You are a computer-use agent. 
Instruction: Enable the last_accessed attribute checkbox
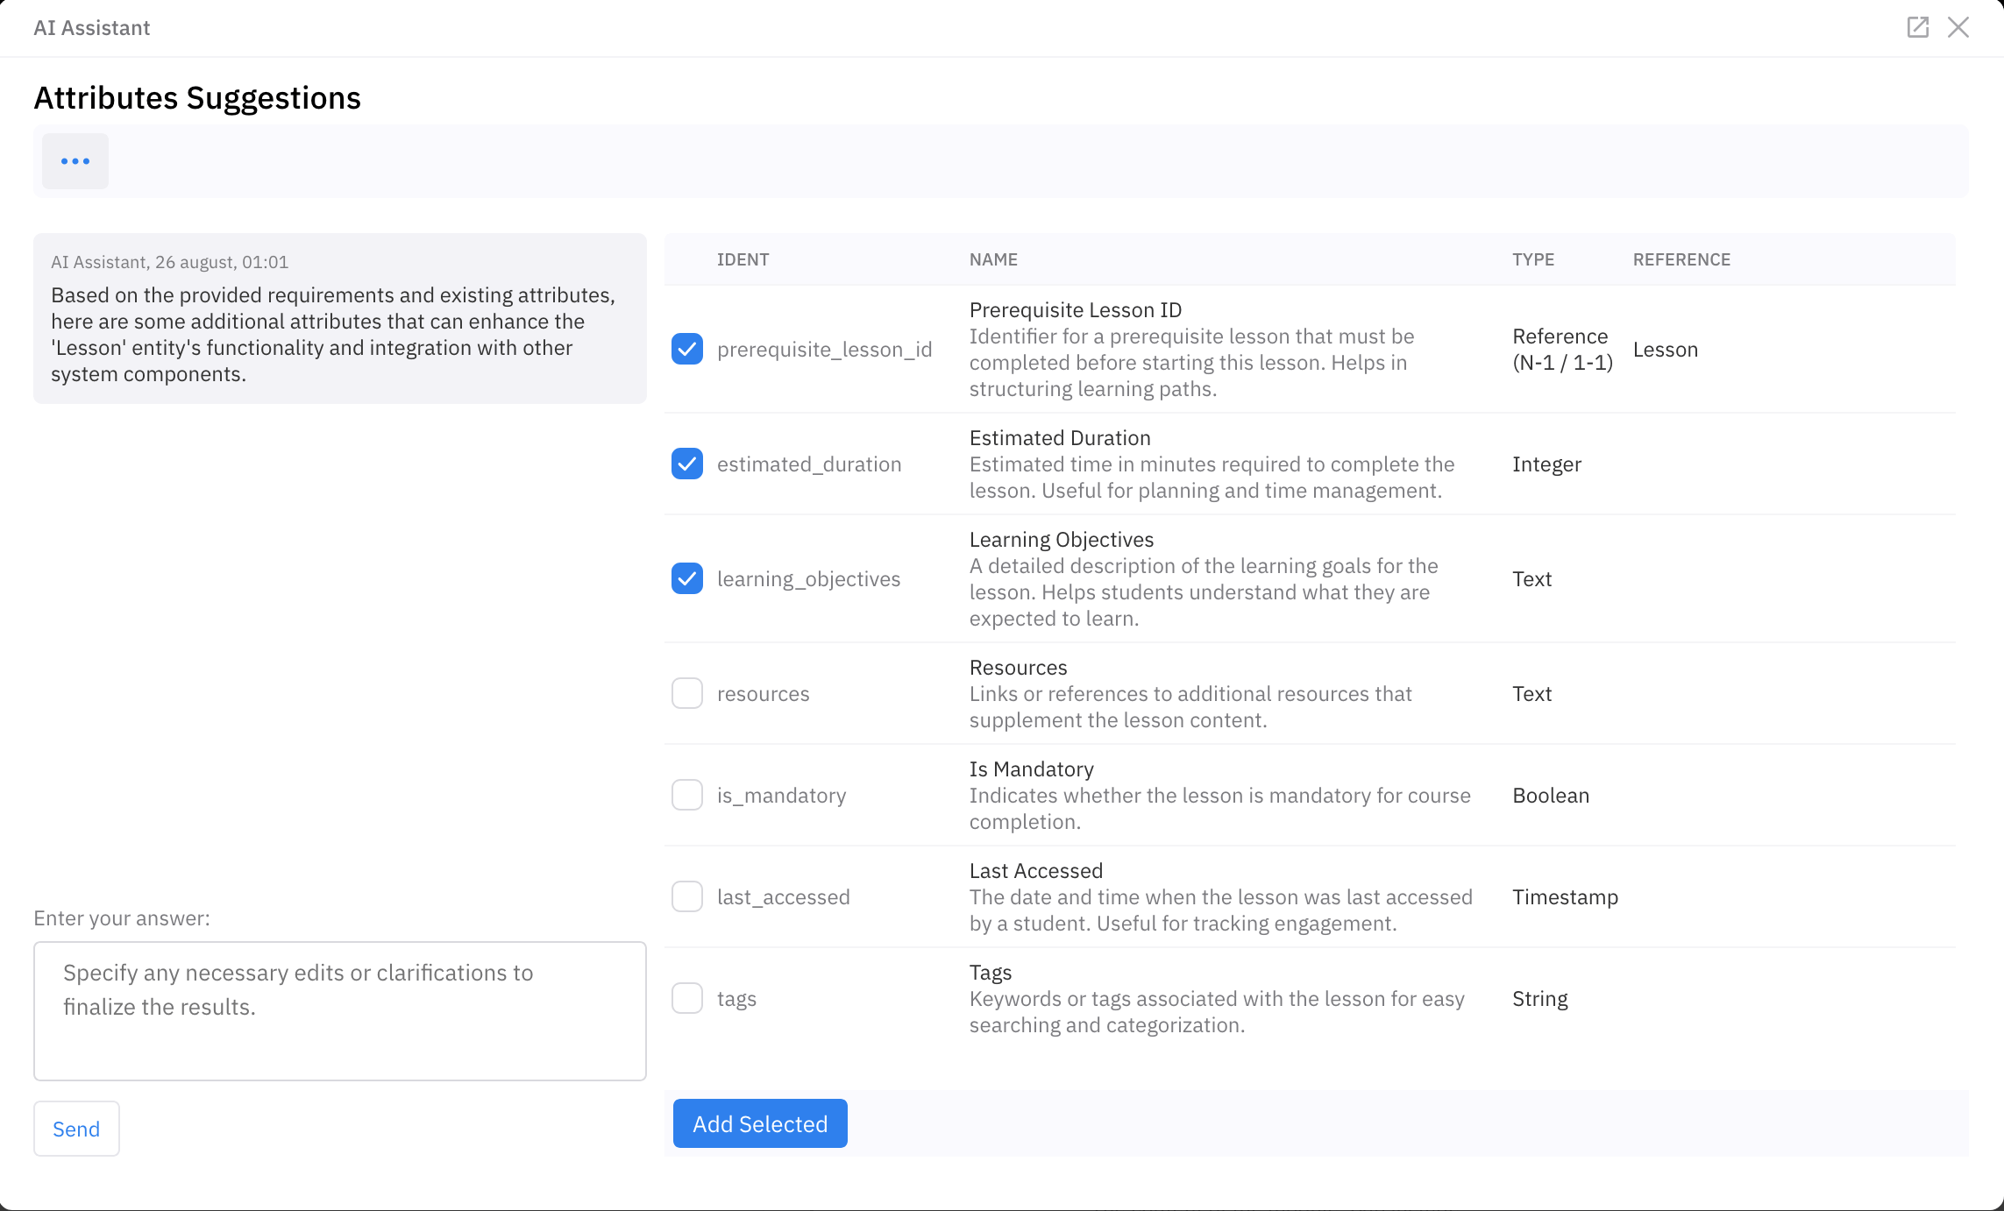687,896
